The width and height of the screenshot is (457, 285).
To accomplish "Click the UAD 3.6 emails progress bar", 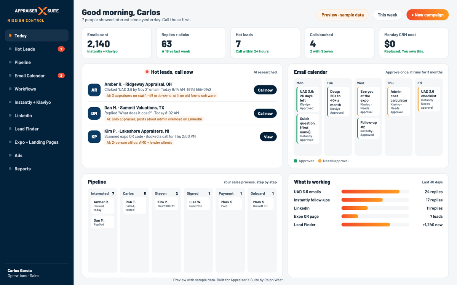I will point(375,192).
